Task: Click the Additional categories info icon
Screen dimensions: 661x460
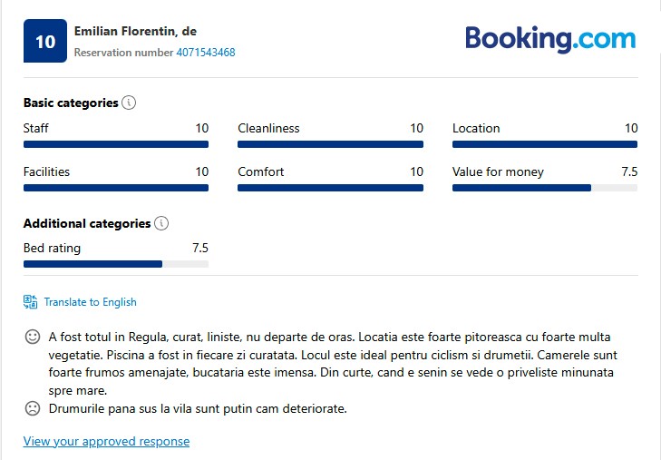Action: pyautogui.click(x=161, y=223)
